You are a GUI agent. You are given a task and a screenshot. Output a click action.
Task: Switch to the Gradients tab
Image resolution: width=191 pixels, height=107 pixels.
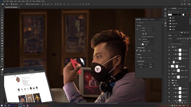click(x=180, y=8)
